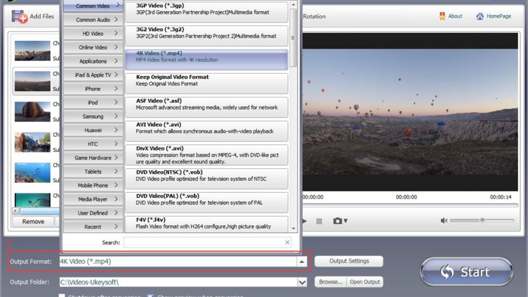
Task: Expand the Output Format dropdown arrow
Action: tap(302, 261)
